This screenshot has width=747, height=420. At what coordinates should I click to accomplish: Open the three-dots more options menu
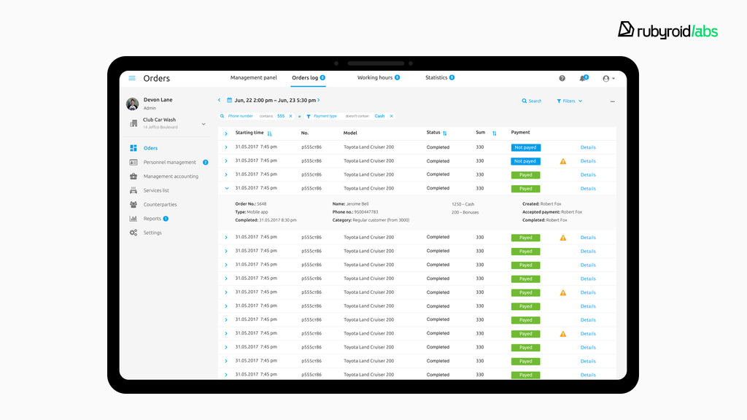(613, 101)
